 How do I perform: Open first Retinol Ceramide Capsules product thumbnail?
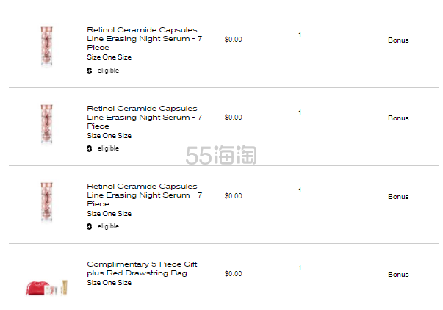(47, 46)
